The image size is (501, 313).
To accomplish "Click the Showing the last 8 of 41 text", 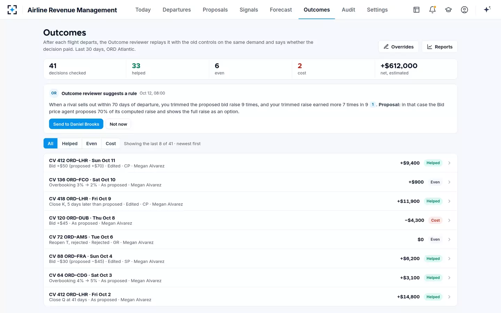I will click(162, 144).
